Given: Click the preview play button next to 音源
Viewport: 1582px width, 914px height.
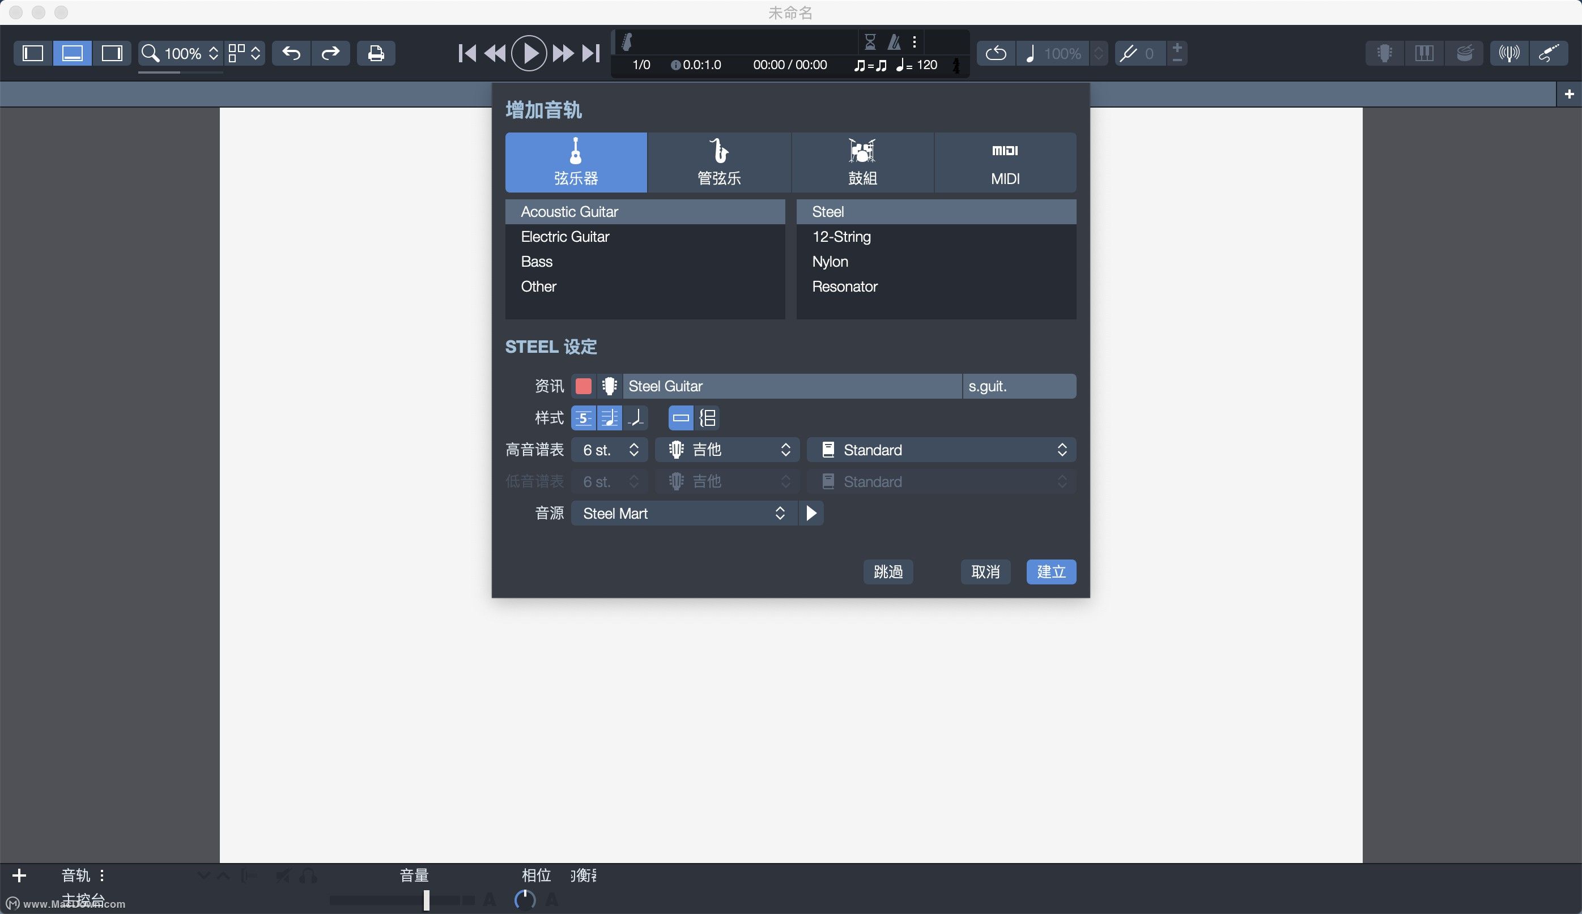Looking at the screenshot, I should click(811, 512).
